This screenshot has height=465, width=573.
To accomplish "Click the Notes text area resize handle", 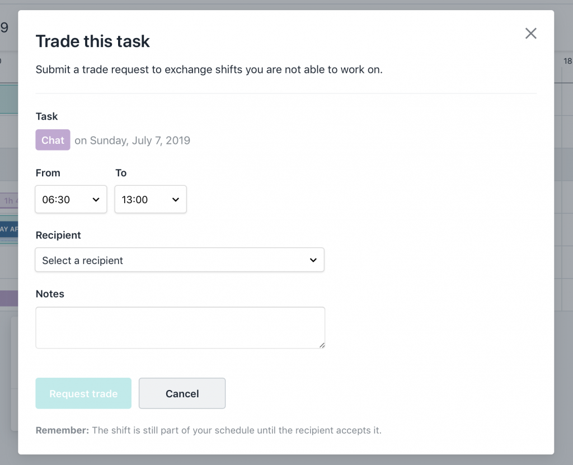I will 322,345.
